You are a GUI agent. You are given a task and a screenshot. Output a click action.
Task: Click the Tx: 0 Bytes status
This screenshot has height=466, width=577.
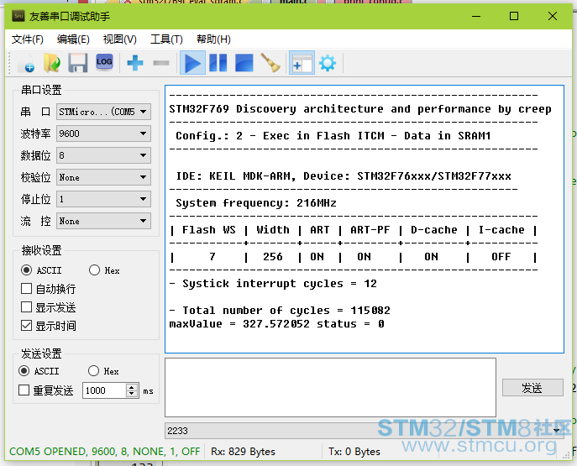coord(354,452)
